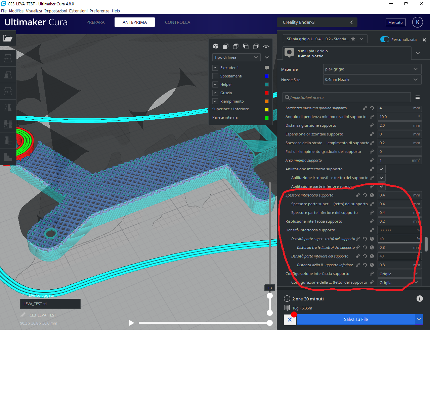Reset Spessore interfaccia supporto with the arrow icon

tap(365, 195)
